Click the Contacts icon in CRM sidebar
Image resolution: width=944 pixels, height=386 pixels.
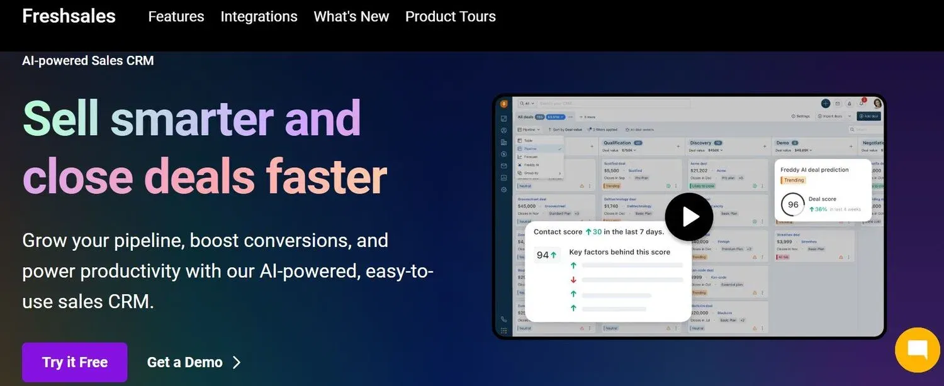pos(504,130)
